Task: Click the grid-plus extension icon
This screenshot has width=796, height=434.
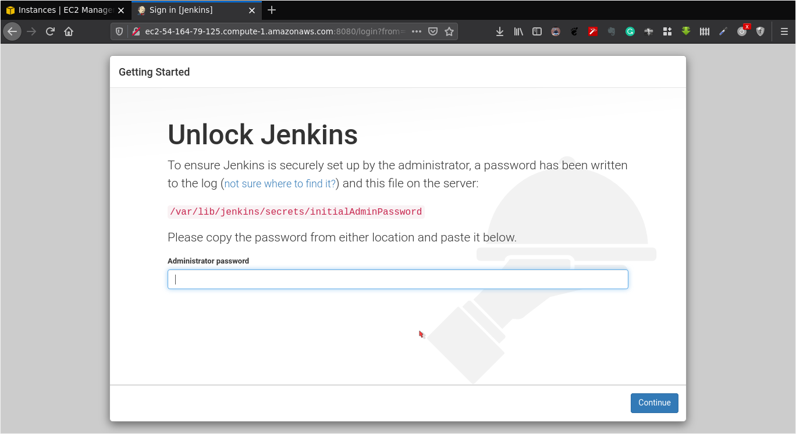Action: coord(667,31)
